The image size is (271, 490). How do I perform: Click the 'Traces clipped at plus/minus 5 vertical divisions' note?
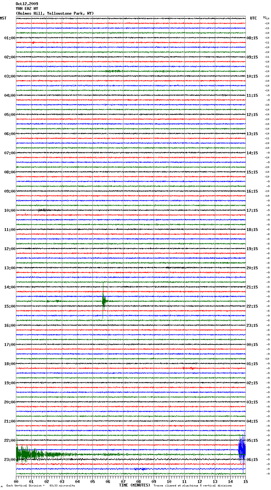tap(193, 486)
